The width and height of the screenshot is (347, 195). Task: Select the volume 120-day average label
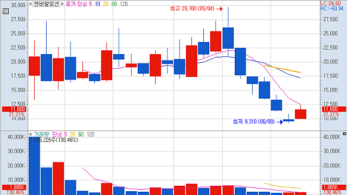pyautogui.click(x=91, y=134)
